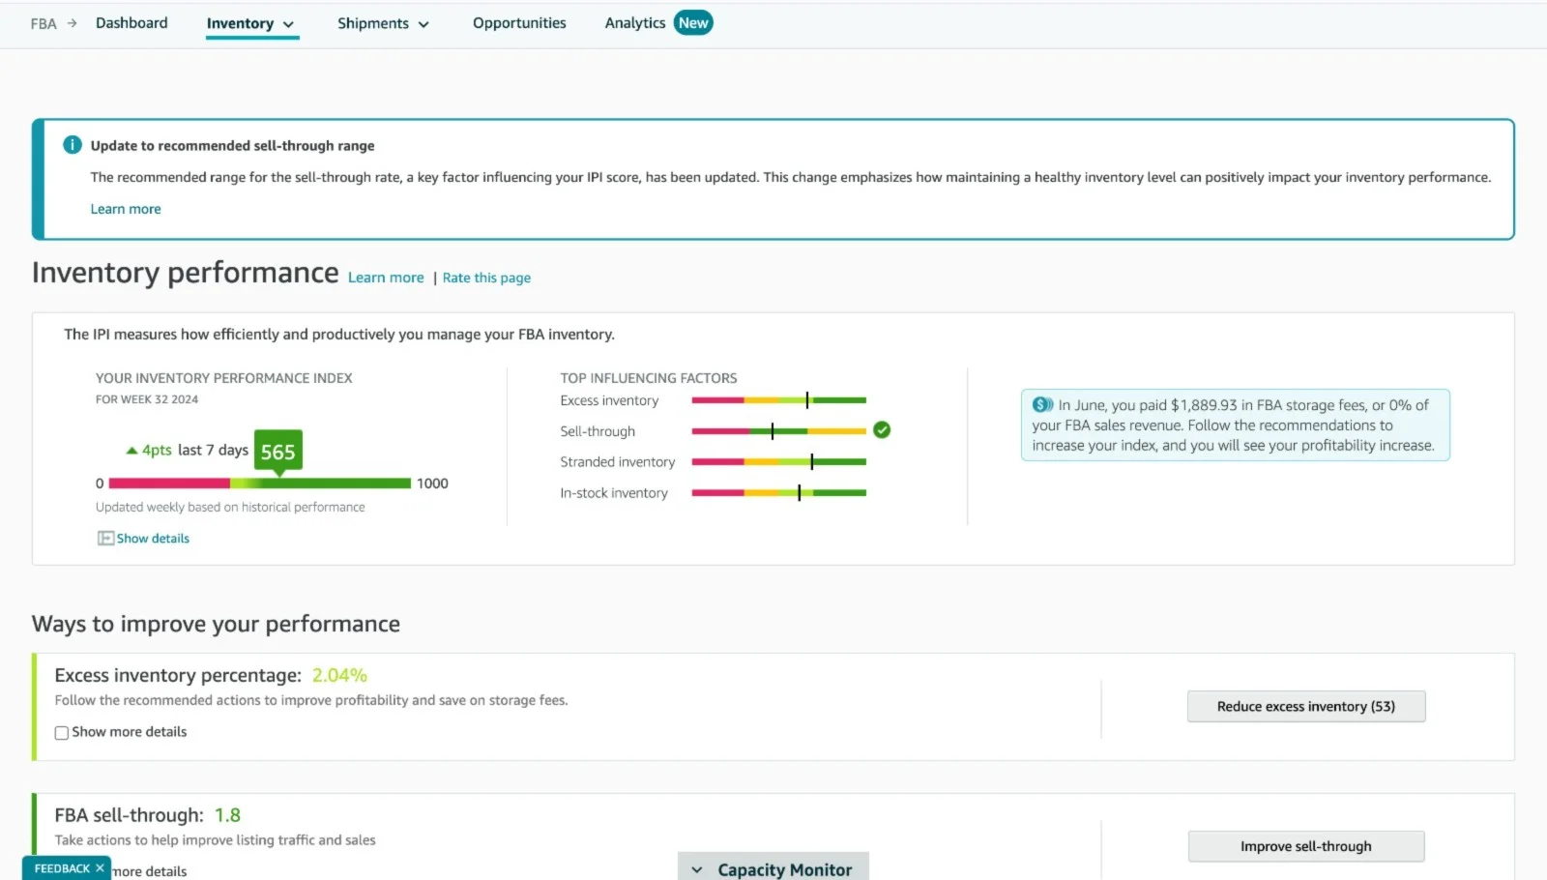The width and height of the screenshot is (1547, 880).
Task: Click the New badge beside Analytics
Action: point(692,23)
